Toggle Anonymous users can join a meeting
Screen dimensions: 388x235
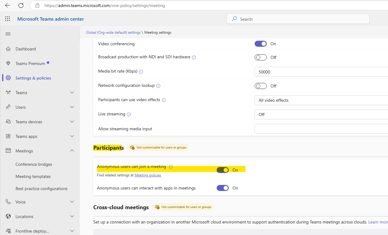point(223,170)
